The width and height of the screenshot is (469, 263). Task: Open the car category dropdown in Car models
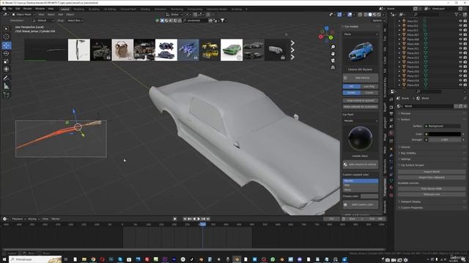[x=361, y=34]
